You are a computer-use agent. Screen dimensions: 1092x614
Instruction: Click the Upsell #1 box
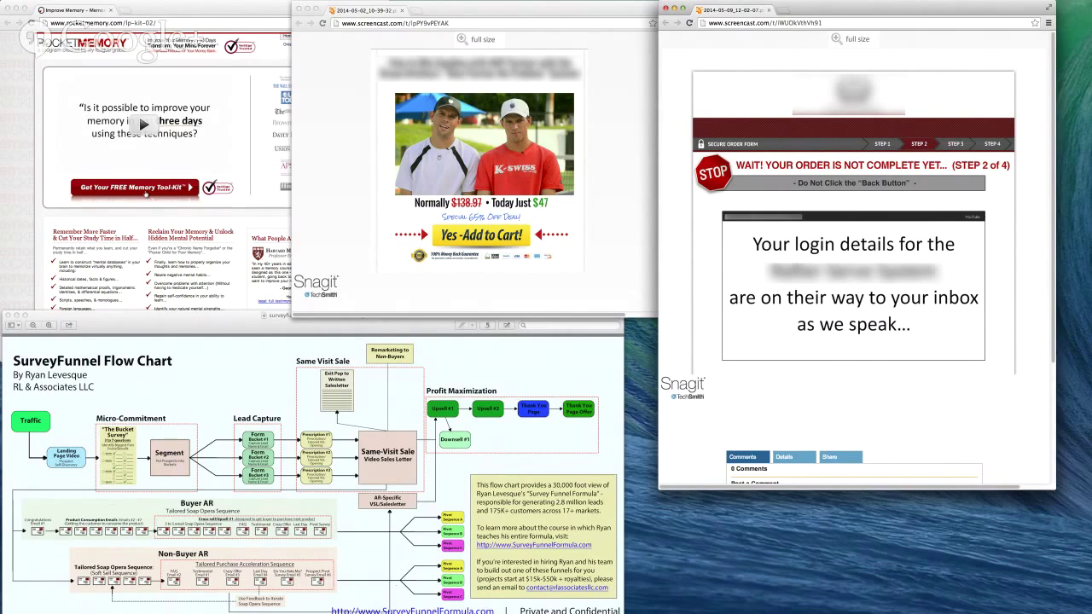click(442, 408)
